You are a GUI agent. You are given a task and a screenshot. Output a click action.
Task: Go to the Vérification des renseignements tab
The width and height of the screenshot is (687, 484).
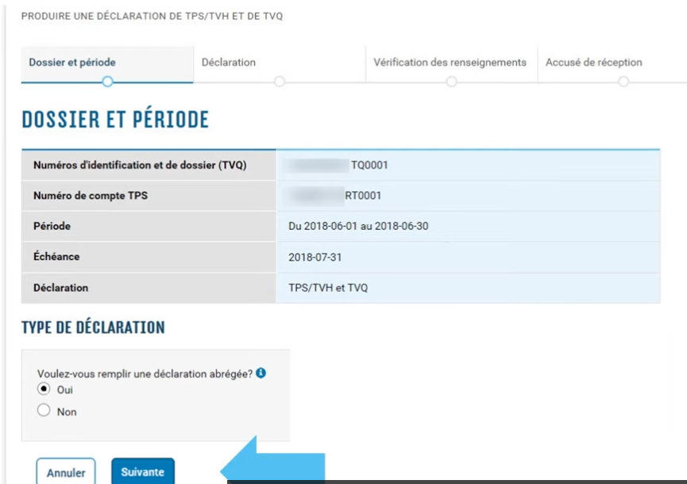point(450,63)
